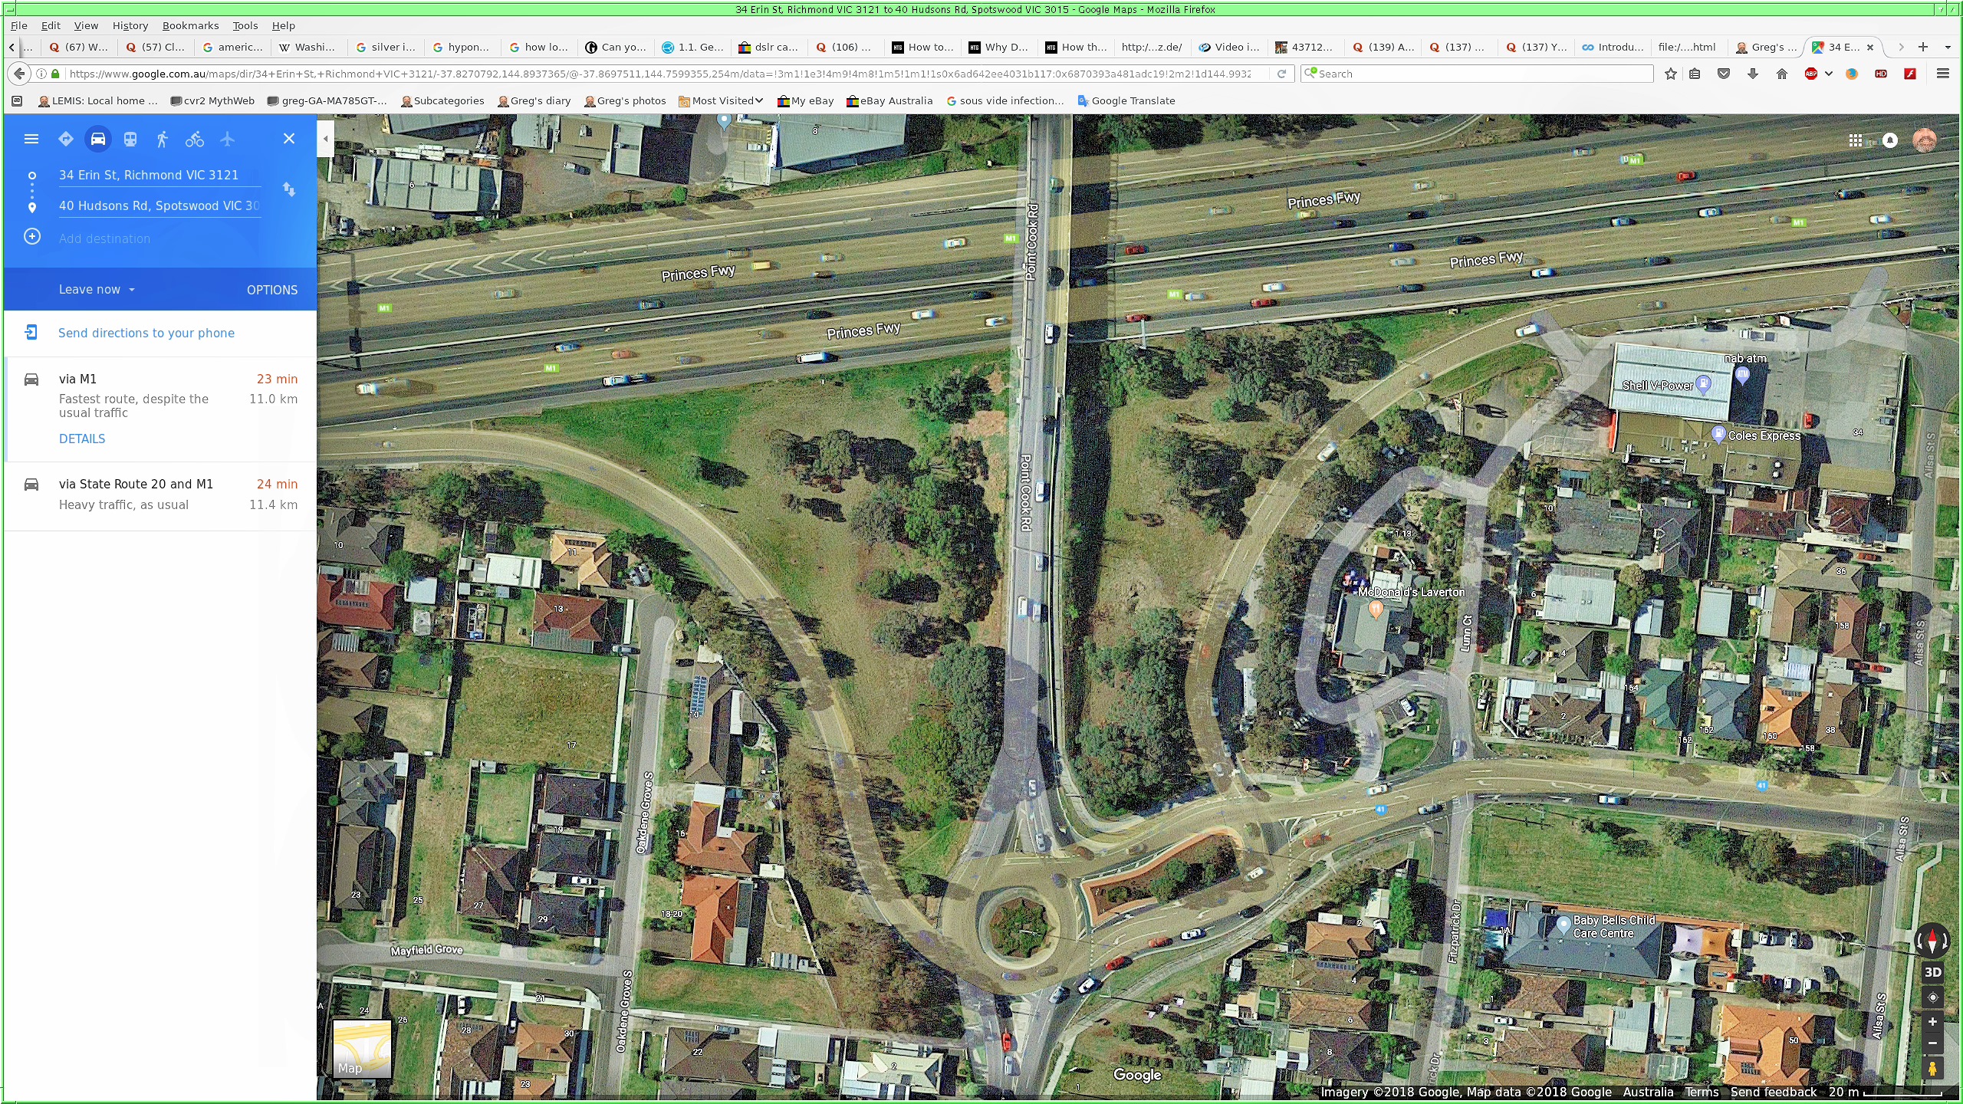Zoom out on the map
This screenshot has height=1104, width=1963.
[x=1932, y=1043]
